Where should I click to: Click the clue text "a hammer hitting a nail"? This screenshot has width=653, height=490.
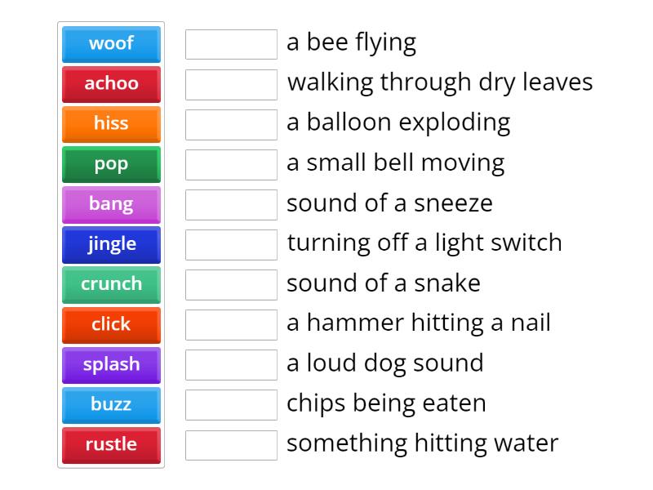[x=419, y=323]
